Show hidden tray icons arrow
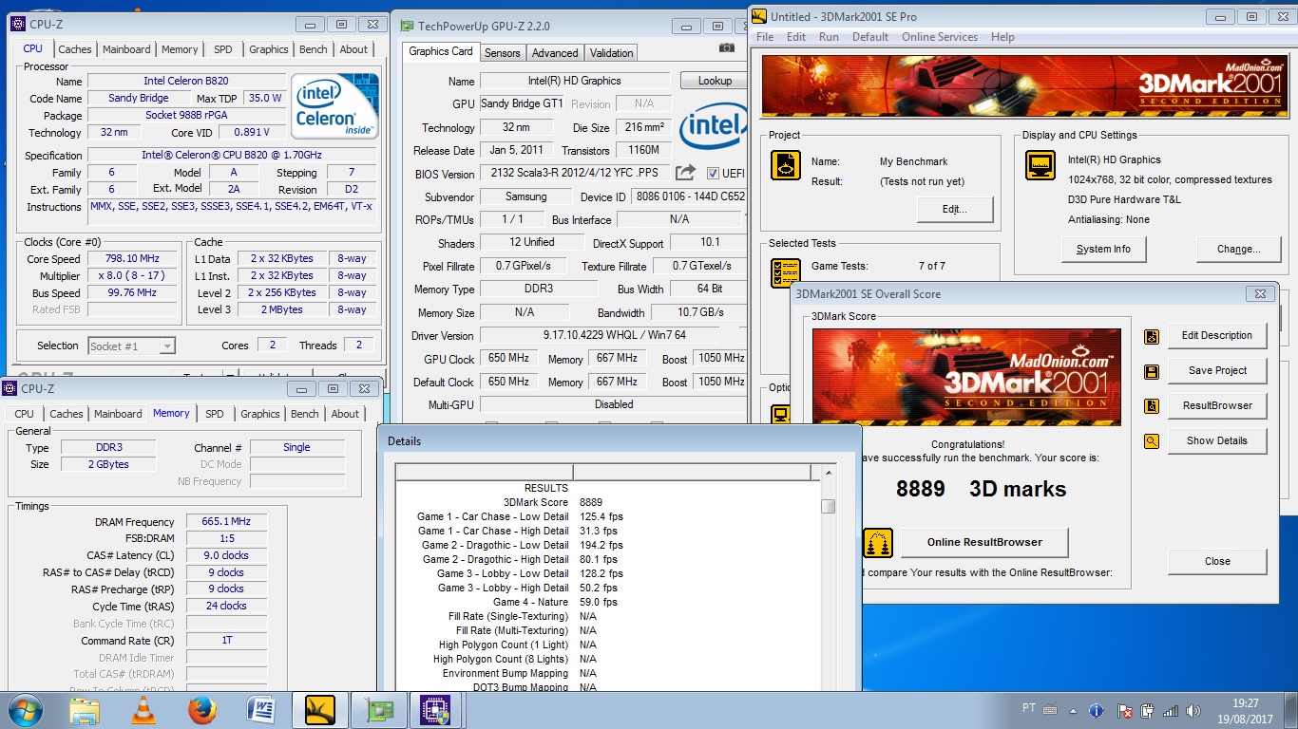Image resolution: width=1298 pixels, height=729 pixels. tap(1075, 710)
